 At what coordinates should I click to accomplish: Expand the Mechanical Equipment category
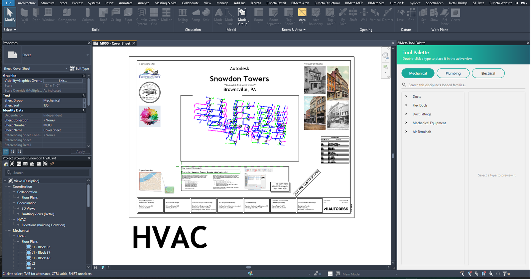coord(406,123)
